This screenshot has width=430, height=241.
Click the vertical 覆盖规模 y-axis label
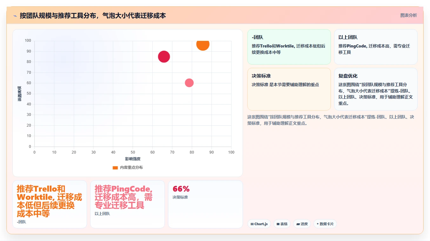[x=20, y=94]
